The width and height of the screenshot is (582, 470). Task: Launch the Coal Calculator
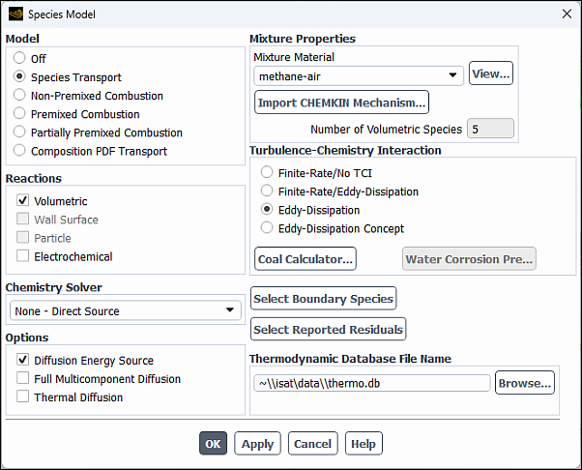coord(306,259)
